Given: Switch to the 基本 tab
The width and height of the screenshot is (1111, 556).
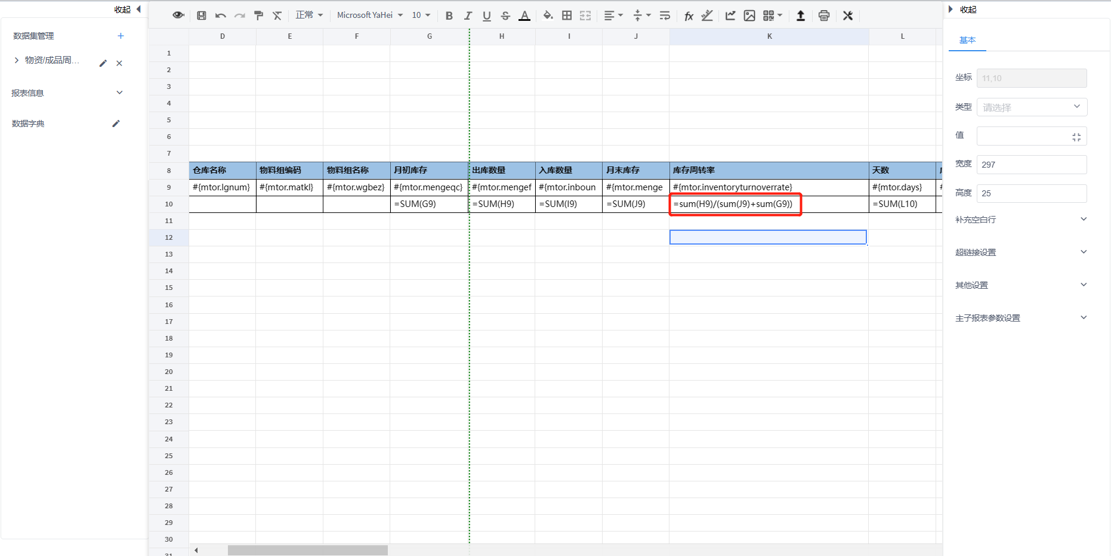Looking at the screenshot, I should tap(967, 40).
